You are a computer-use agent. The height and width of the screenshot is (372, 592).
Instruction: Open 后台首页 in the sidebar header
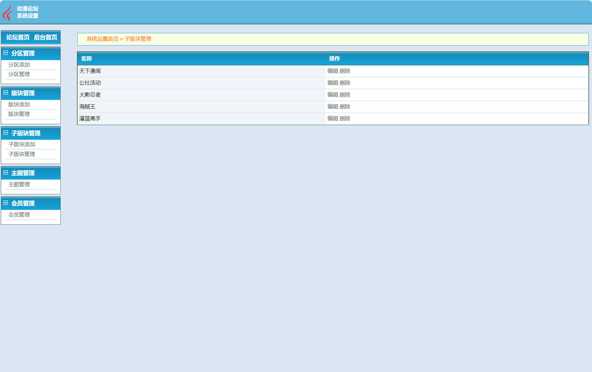[45, 37]
